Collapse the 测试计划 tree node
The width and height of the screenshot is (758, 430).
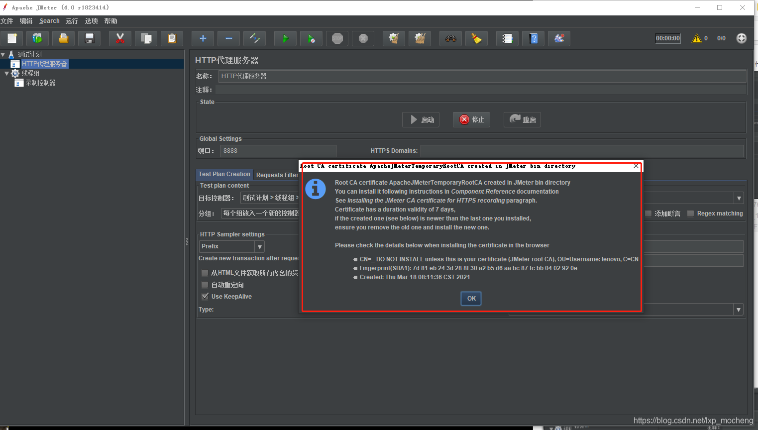pos(3,54)
